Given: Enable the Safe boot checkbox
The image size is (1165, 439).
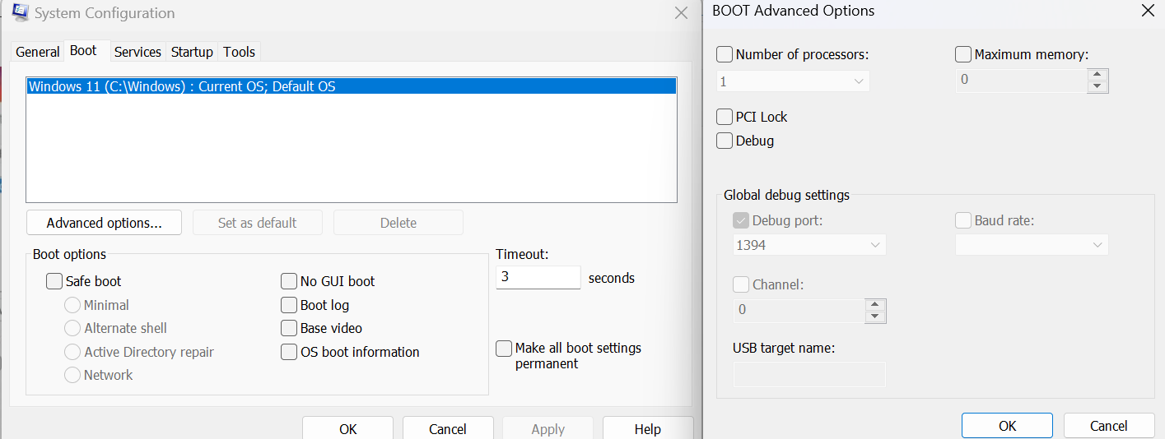Looking at the screenshot, I should click(54, 281).
